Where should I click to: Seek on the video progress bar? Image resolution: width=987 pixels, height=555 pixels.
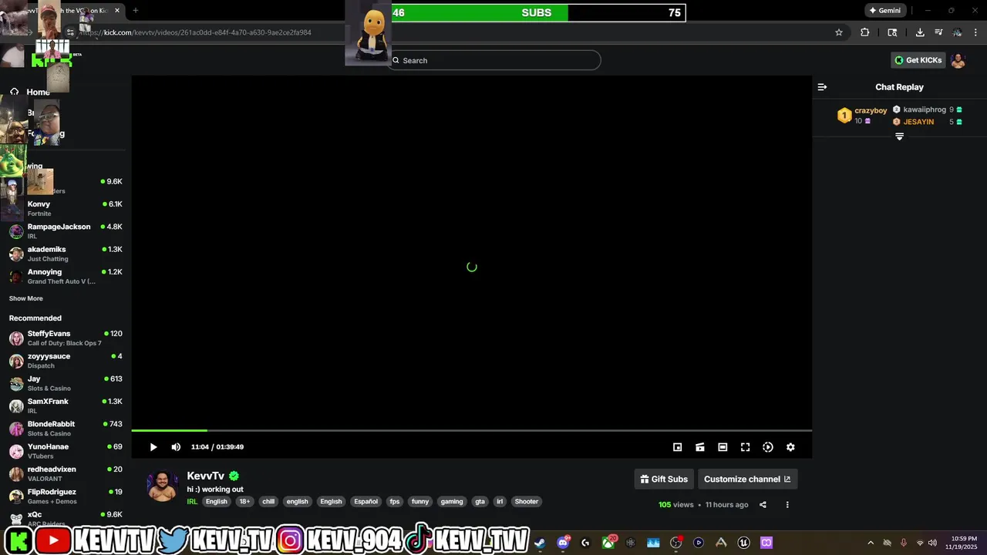(471, 430)
